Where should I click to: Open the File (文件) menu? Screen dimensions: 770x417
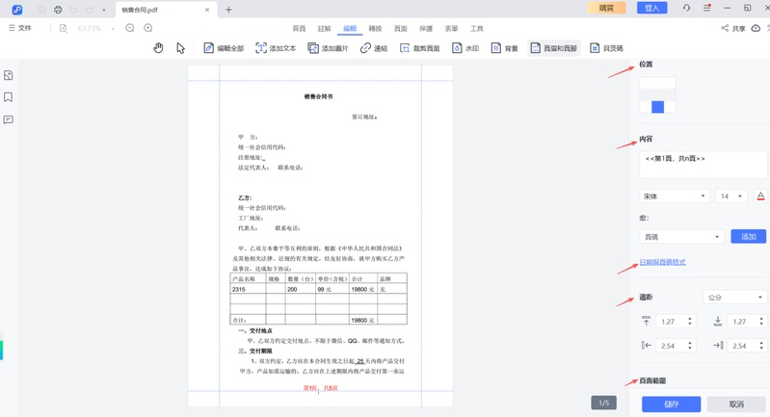(x=20, y=28)
